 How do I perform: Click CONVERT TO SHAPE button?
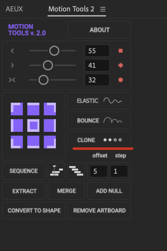(x=34, y=210)
